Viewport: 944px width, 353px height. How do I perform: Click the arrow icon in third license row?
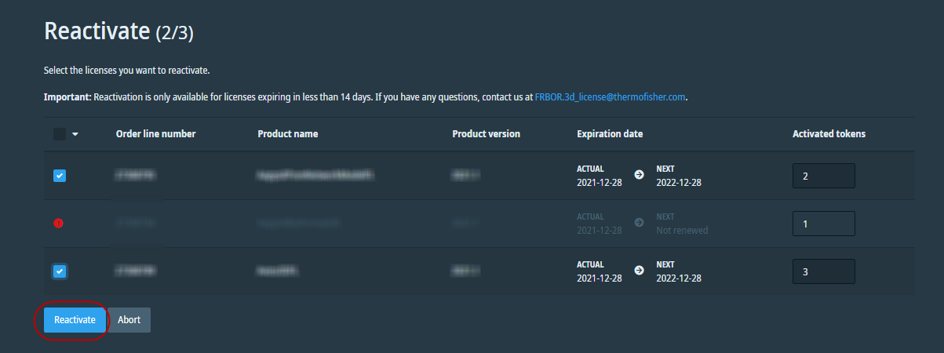click(x=639, y=271)
